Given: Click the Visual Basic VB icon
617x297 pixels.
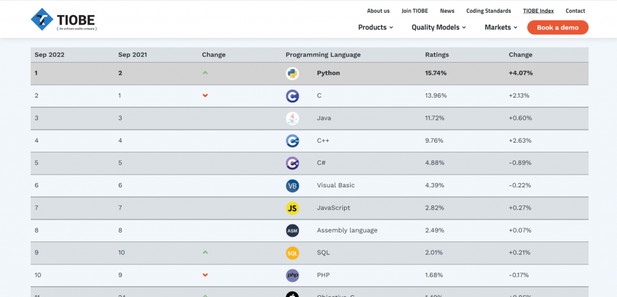Looking at the screenshot, I should click(x=292, y=186).
